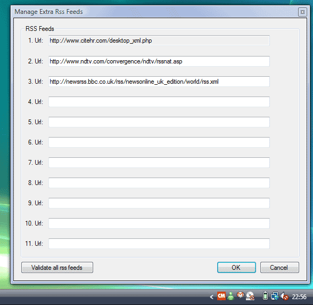Screen dimensions: 313x305
Task: Click the empty 4. Url field
Action: (159, 102)
